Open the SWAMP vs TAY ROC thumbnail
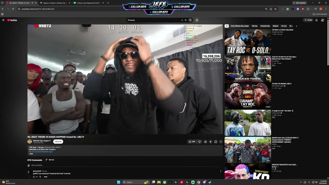The width and height of the screenshot is (329, 185). coord(248,96)
